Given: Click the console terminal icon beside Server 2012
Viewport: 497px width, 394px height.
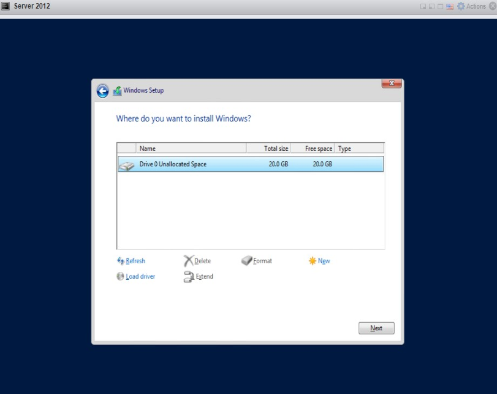Looking at the screenshot, I should [6, 6].
